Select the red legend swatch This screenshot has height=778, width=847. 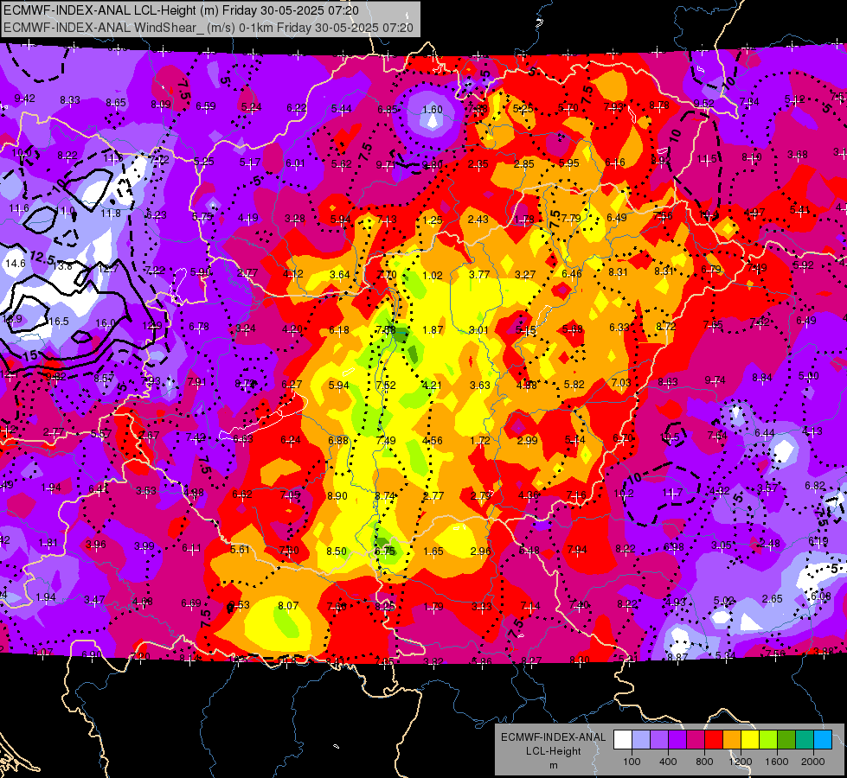[714, 739]
